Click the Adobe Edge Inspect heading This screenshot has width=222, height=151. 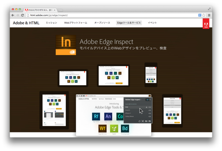[106, 42]
